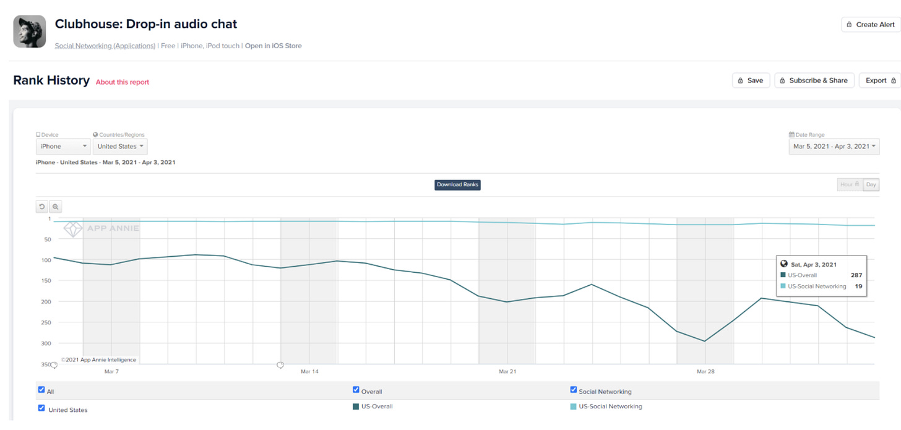Open the 'About this report' link
Screen dimensions: 901x430
tap(123, 82)
